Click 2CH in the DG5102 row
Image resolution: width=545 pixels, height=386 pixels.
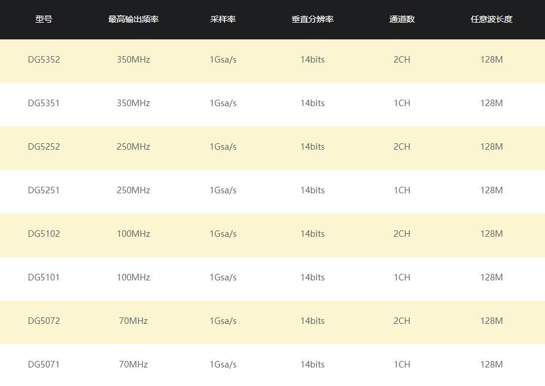coord(402,233)
